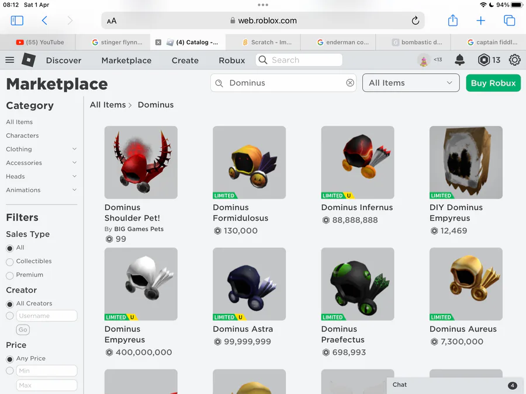This screenshot has height=394, width=526.
Task: Clear the Dominus search with X icon
Action: 350,83
